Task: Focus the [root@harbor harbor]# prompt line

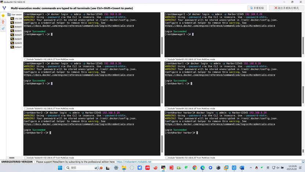Action: click(x=181, y=133)
